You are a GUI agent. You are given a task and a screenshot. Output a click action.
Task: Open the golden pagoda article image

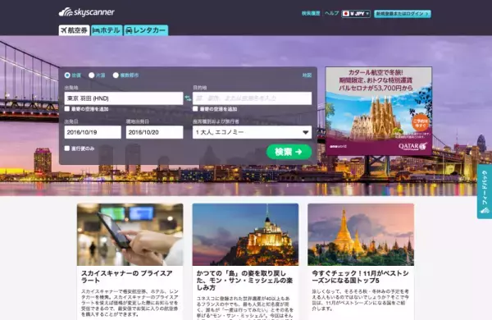pos(361,235)
